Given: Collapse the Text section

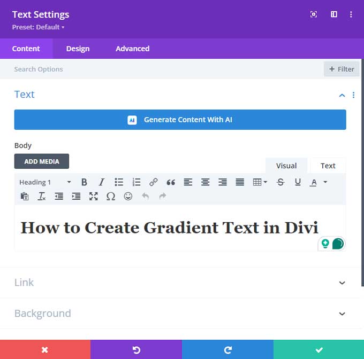Looking at the screenshot, I should coord(342,95).
